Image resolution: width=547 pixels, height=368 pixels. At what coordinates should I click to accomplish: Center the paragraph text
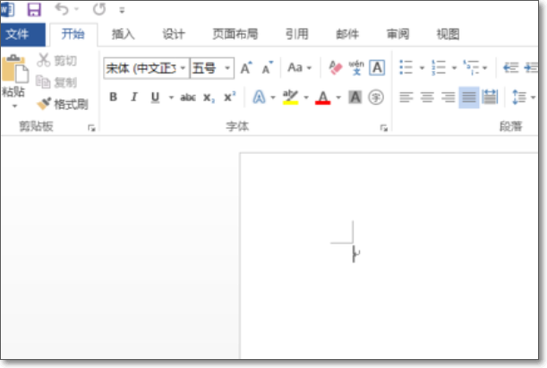click(x=427, y=97)
